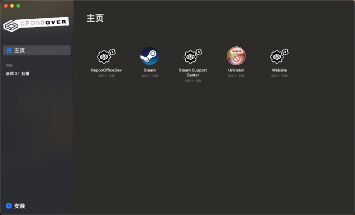Click the blue plus install icon
Image resolution: width=355 pixels, height=215 pixels.
(9, 206)
